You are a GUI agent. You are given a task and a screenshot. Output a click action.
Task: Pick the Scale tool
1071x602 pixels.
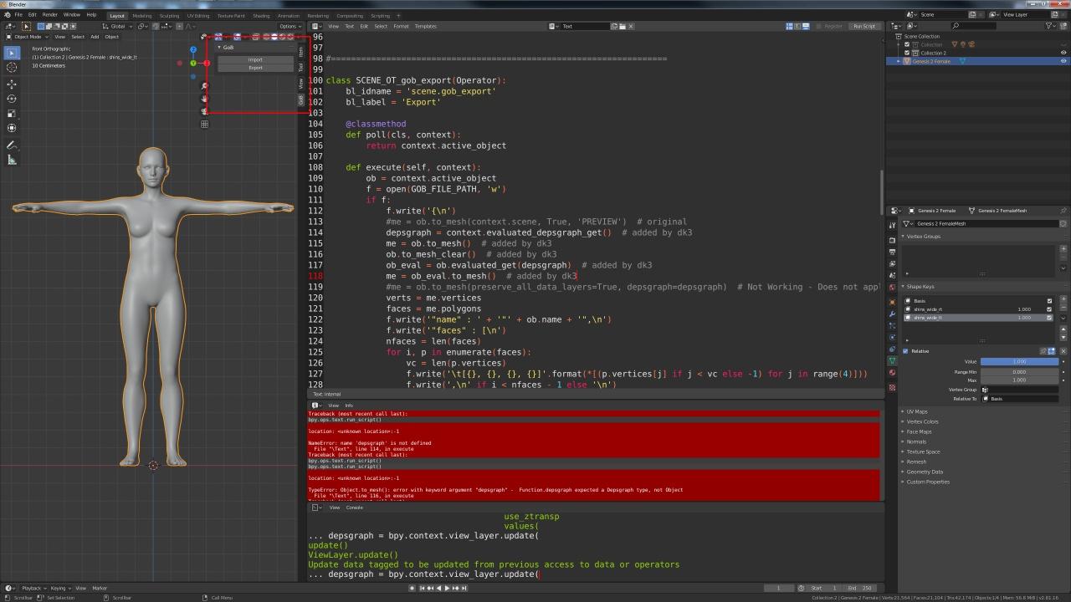click(12, 113)
